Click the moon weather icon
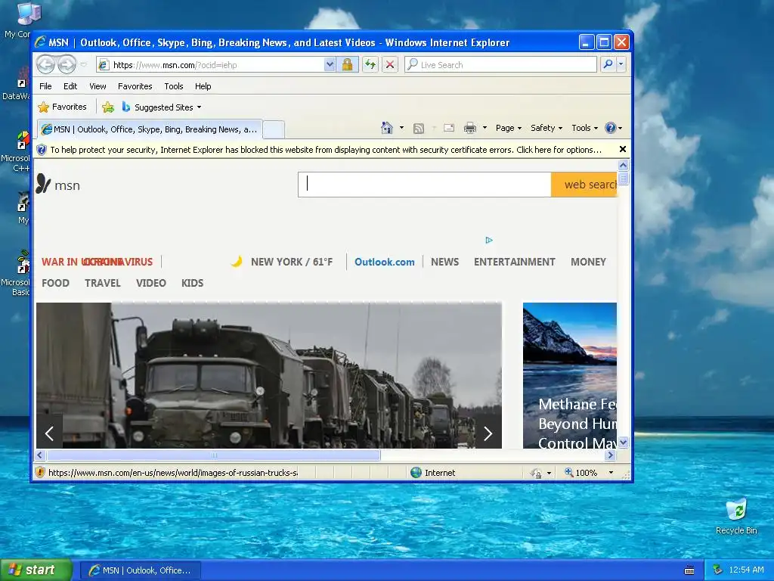 click(237, 261)
